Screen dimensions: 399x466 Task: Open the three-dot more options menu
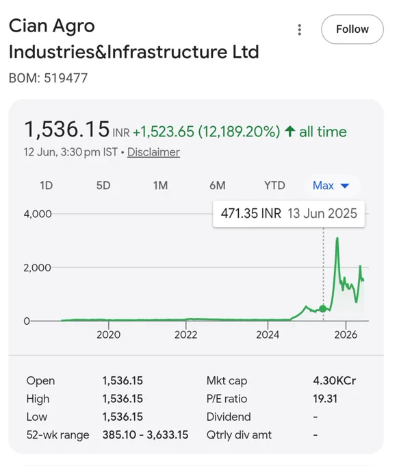pos(300,29)
